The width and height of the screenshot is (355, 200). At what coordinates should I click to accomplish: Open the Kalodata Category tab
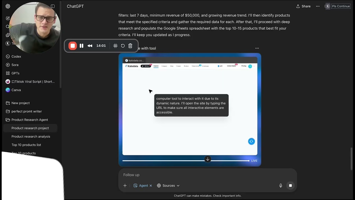point(164,66)
